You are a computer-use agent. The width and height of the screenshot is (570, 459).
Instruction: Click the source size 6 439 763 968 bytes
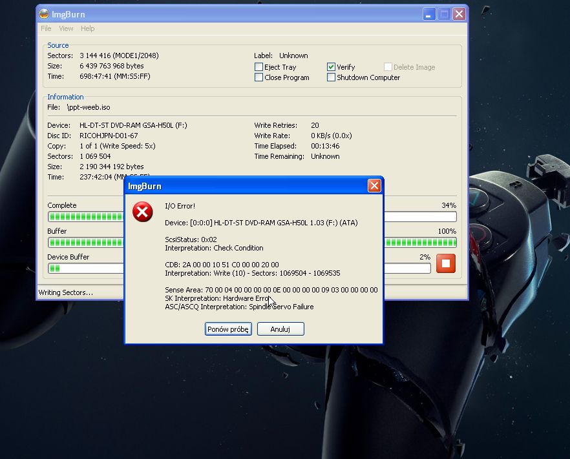tap(112, 66)
